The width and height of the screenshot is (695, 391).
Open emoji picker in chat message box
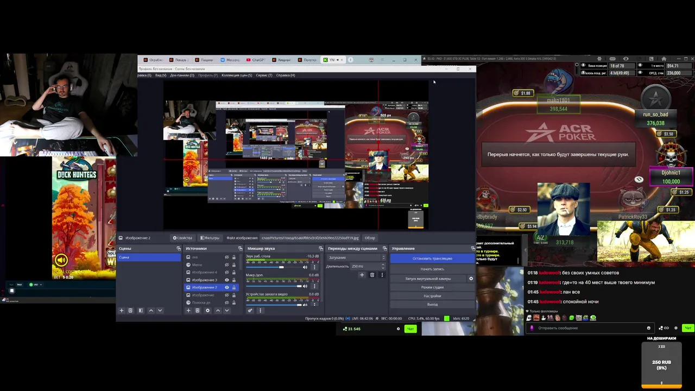click(x=648, y=328)
